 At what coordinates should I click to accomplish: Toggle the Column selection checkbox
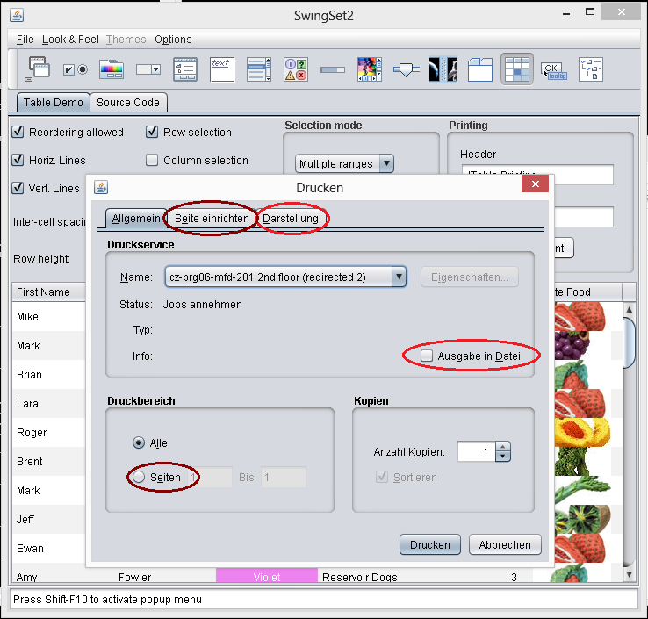pos(152,160)
